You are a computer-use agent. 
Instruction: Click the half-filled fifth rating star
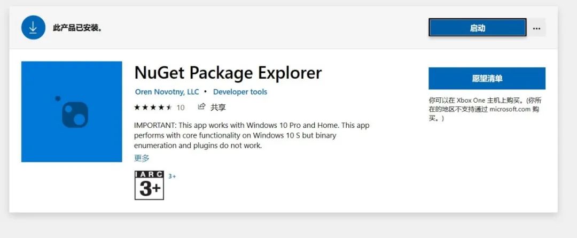pos(169,108)
